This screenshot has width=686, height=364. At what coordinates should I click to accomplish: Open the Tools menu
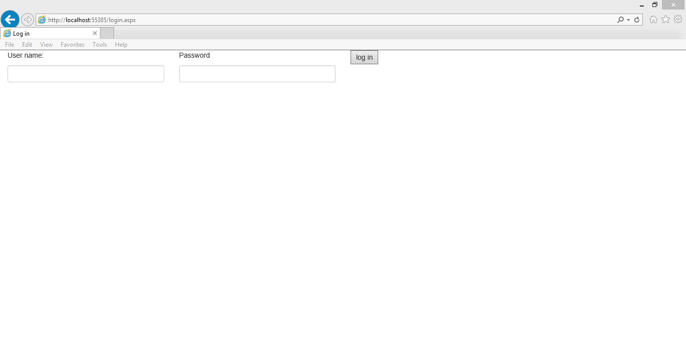coord(99,45)
